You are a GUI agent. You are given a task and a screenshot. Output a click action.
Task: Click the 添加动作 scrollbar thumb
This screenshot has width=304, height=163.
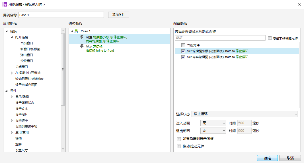click(63, 69)
